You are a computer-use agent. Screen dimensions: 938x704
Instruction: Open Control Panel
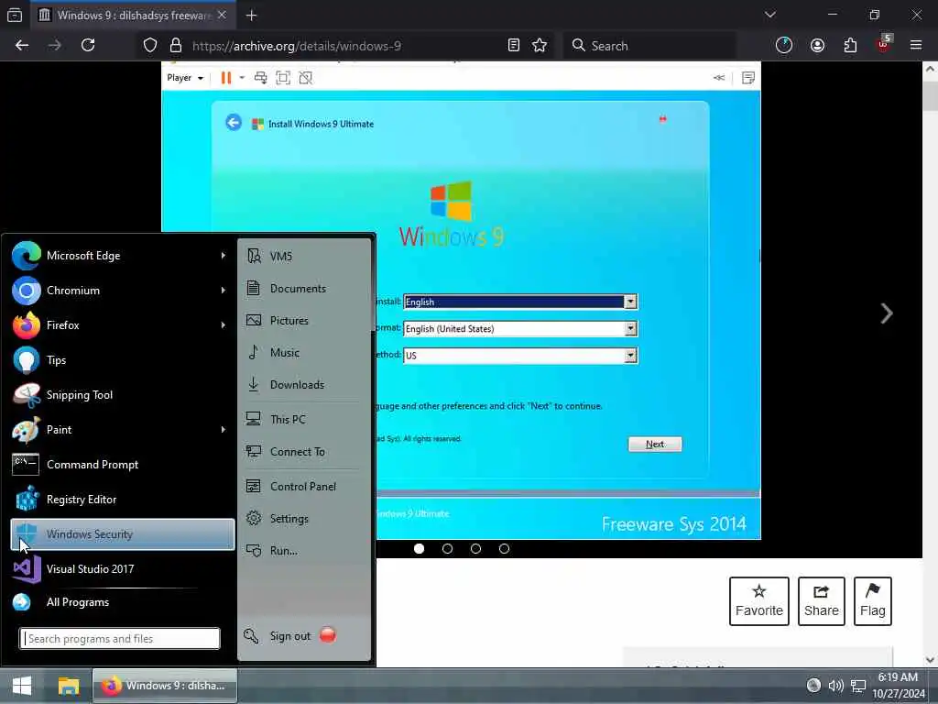point(304,486)
